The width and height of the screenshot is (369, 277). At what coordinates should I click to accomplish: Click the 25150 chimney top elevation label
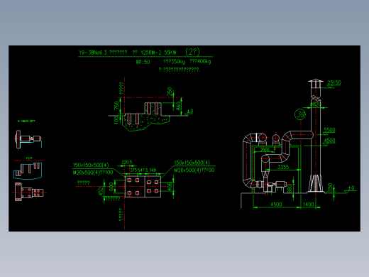334,82
